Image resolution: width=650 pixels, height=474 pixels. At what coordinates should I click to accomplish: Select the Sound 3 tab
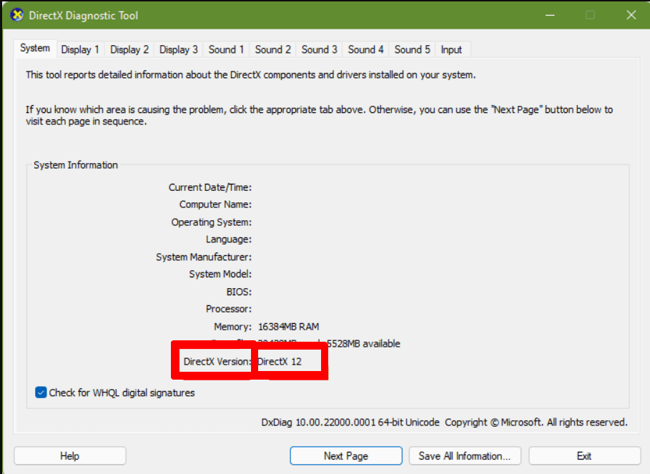[x=319, y=50]
